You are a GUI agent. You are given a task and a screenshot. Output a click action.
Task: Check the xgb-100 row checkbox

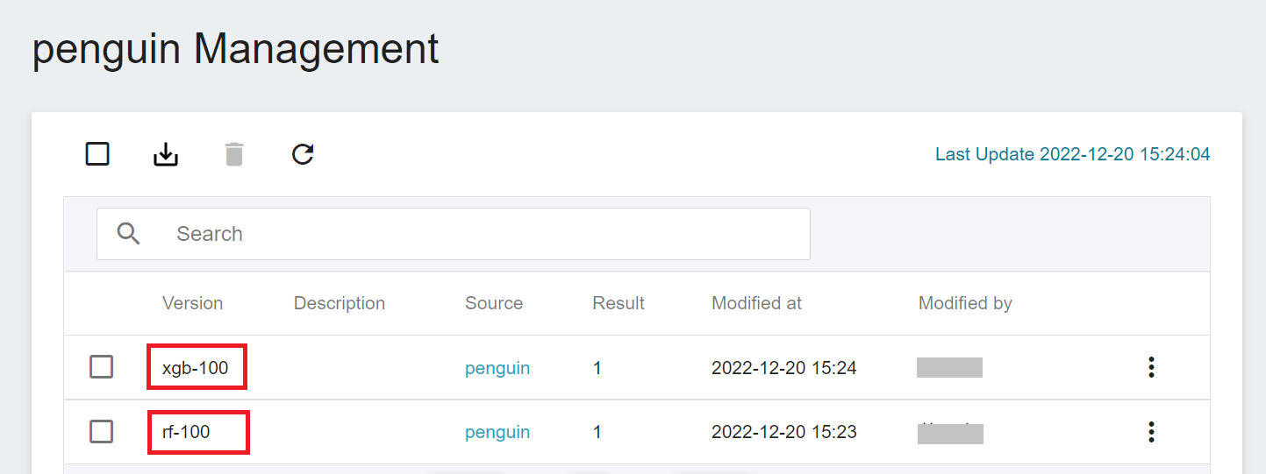(x=102, y=367)
